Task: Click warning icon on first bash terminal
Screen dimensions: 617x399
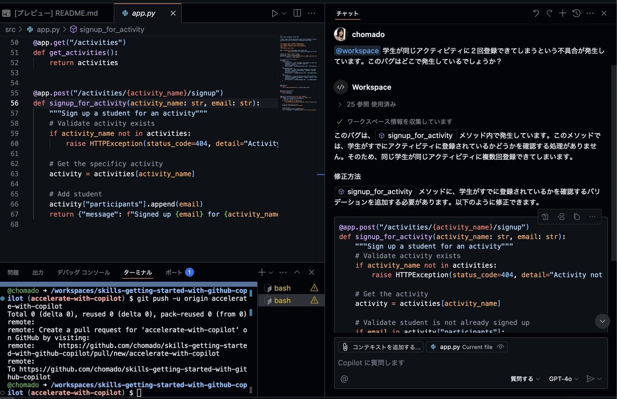Action: [314, 288]
